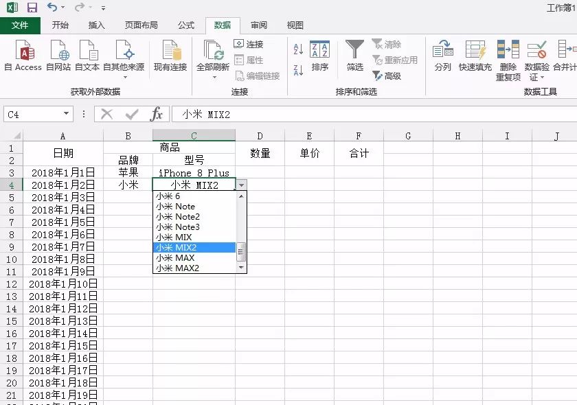
Task: Click the 数量 header cell
Action: point(260,153)
